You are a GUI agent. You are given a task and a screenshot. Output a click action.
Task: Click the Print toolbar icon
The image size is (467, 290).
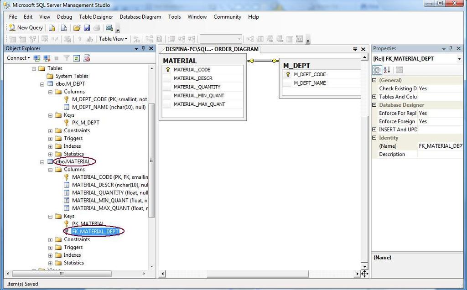(x=97, y=28)
